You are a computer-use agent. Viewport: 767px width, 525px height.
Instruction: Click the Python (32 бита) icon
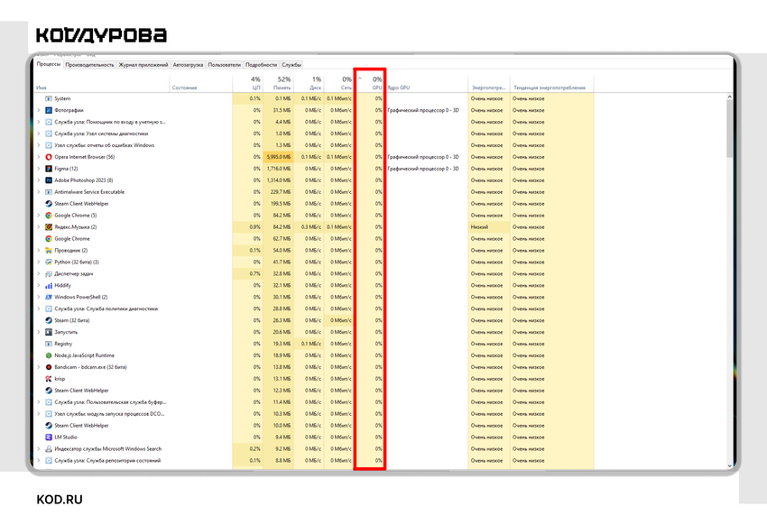(x=49, y=262)
